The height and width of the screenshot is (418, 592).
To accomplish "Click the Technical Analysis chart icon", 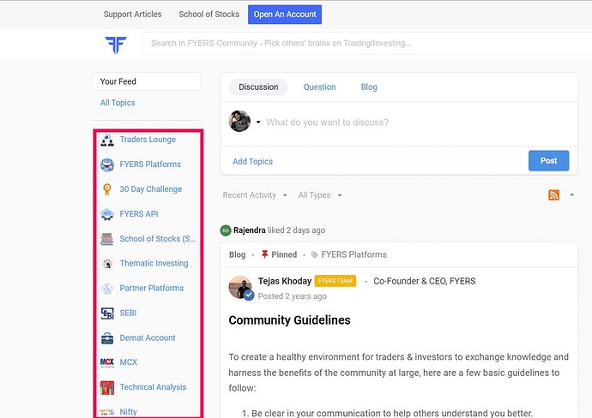I will coord(107,387).
